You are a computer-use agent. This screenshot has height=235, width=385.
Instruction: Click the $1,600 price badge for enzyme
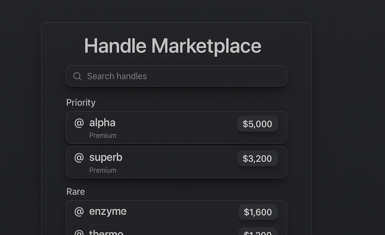(x=258, y=212)
